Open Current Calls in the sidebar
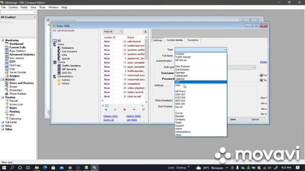 (18, 47)
